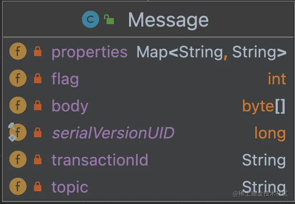
Task: Select the body field name
Action: (70, 106)
